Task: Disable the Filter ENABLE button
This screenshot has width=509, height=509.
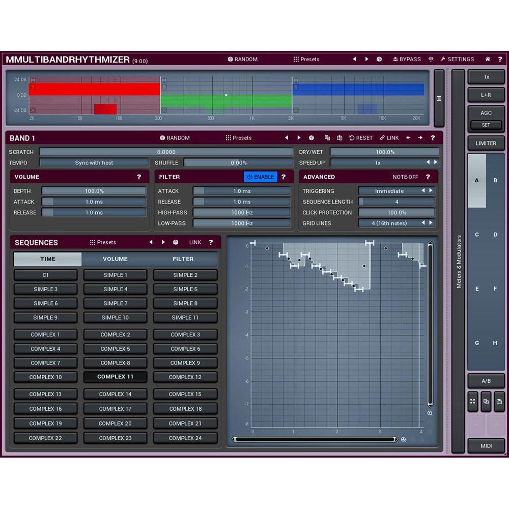Action: coord(260,177)
